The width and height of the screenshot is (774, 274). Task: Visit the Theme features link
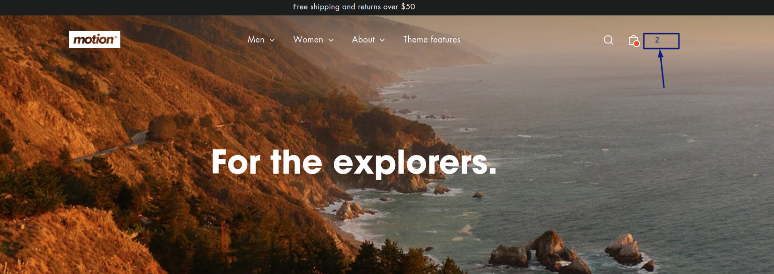pyautogui.click(x=432, y=40)
